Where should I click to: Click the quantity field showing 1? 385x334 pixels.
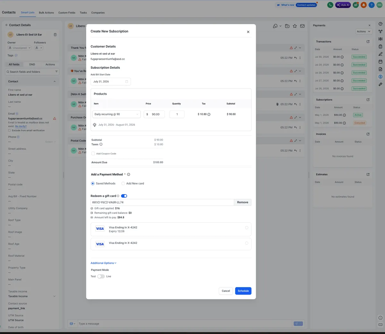(177, 114)
